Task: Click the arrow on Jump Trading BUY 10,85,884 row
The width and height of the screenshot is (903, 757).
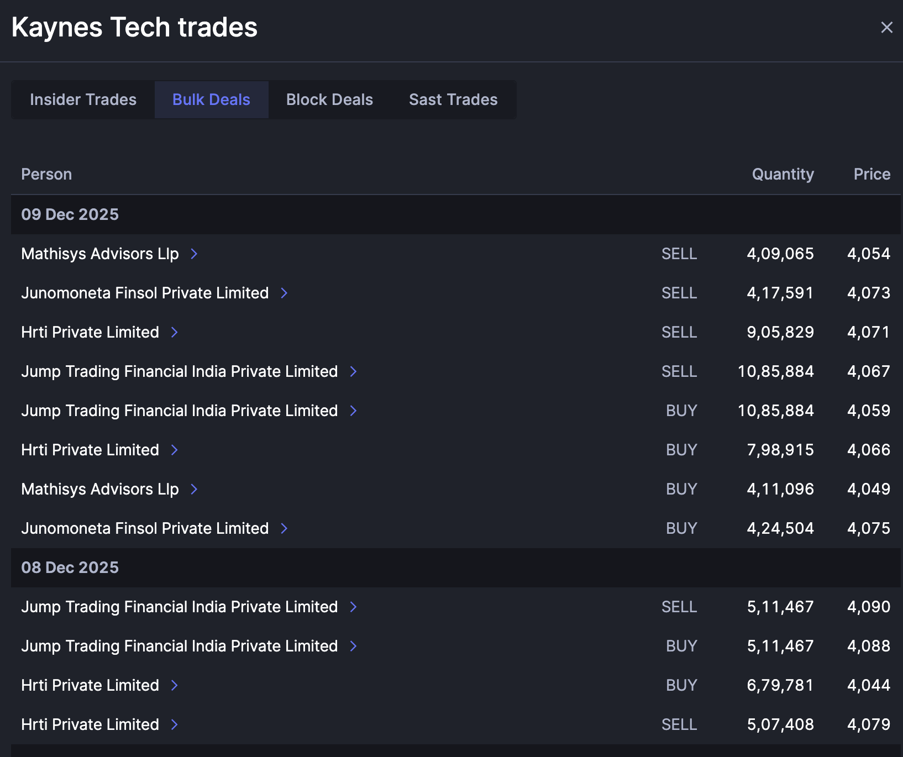Action: [x=354, y=411]
